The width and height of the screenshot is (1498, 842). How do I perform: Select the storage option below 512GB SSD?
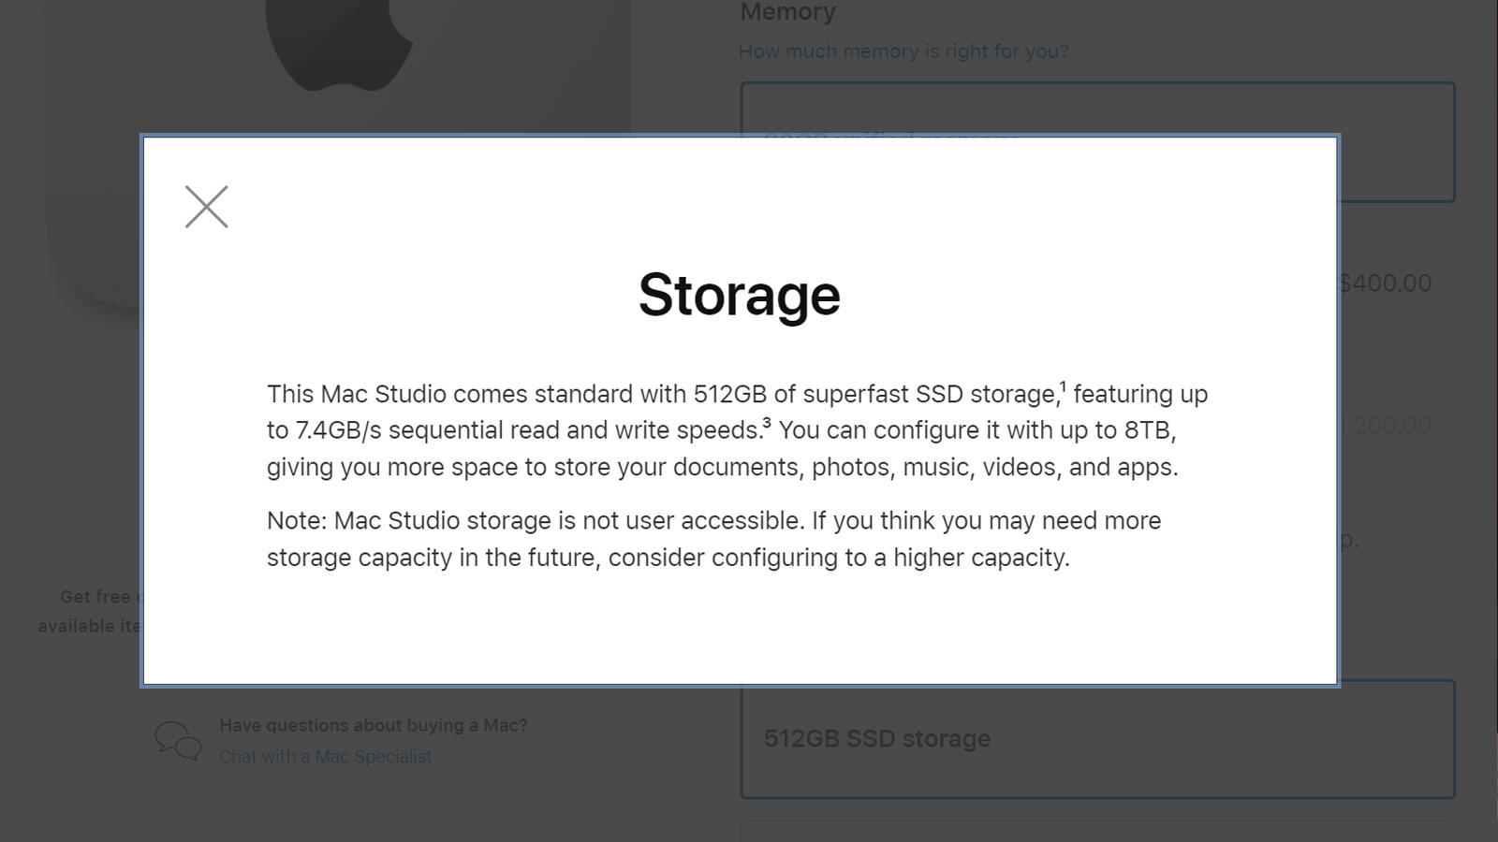click(1097, 831)
